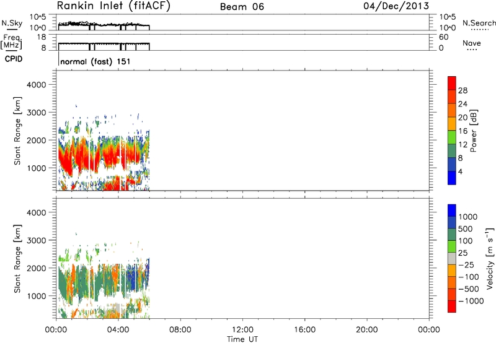496x343 pixels.
Task: Click the '-1000' velocity colorbar tick
Action: click(x=471, y=301)
